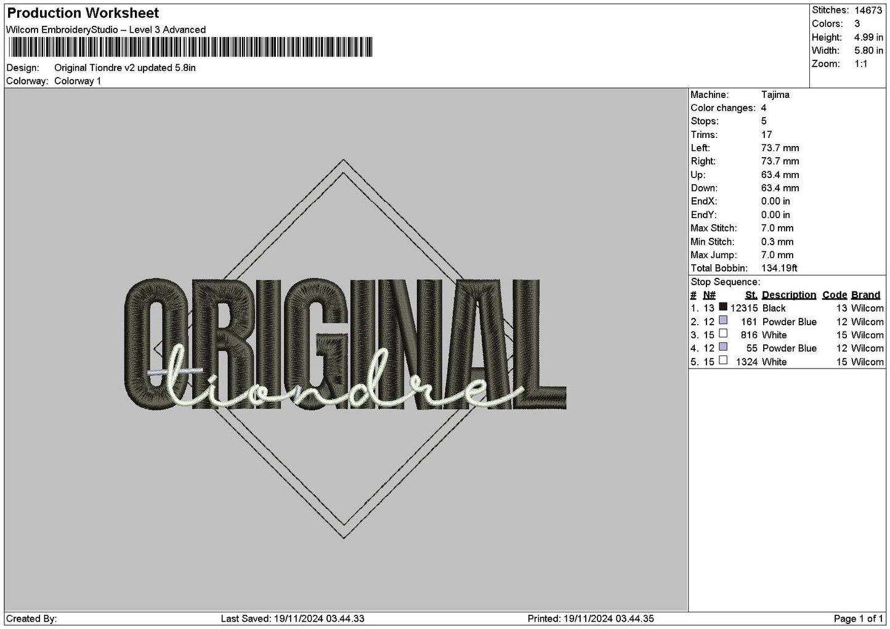
Task: Click the Height value 4.99 in
Action: pos(868,38)
